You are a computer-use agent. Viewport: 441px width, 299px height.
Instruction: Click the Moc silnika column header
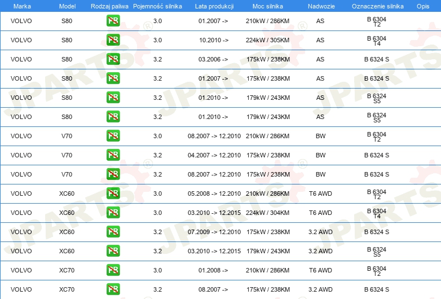pyautogui.click(x=268, y=6)
